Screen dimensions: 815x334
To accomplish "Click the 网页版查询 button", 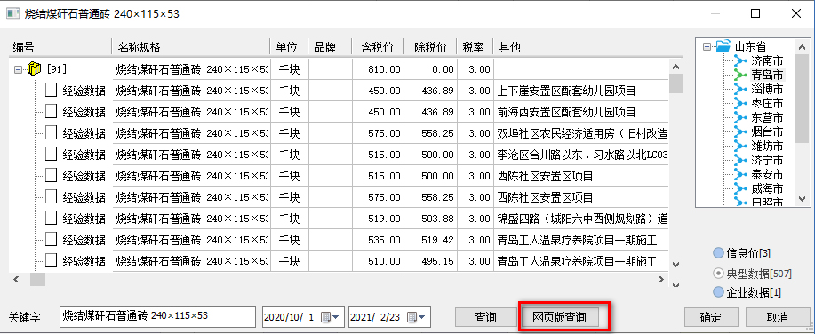I will [559, 317].
